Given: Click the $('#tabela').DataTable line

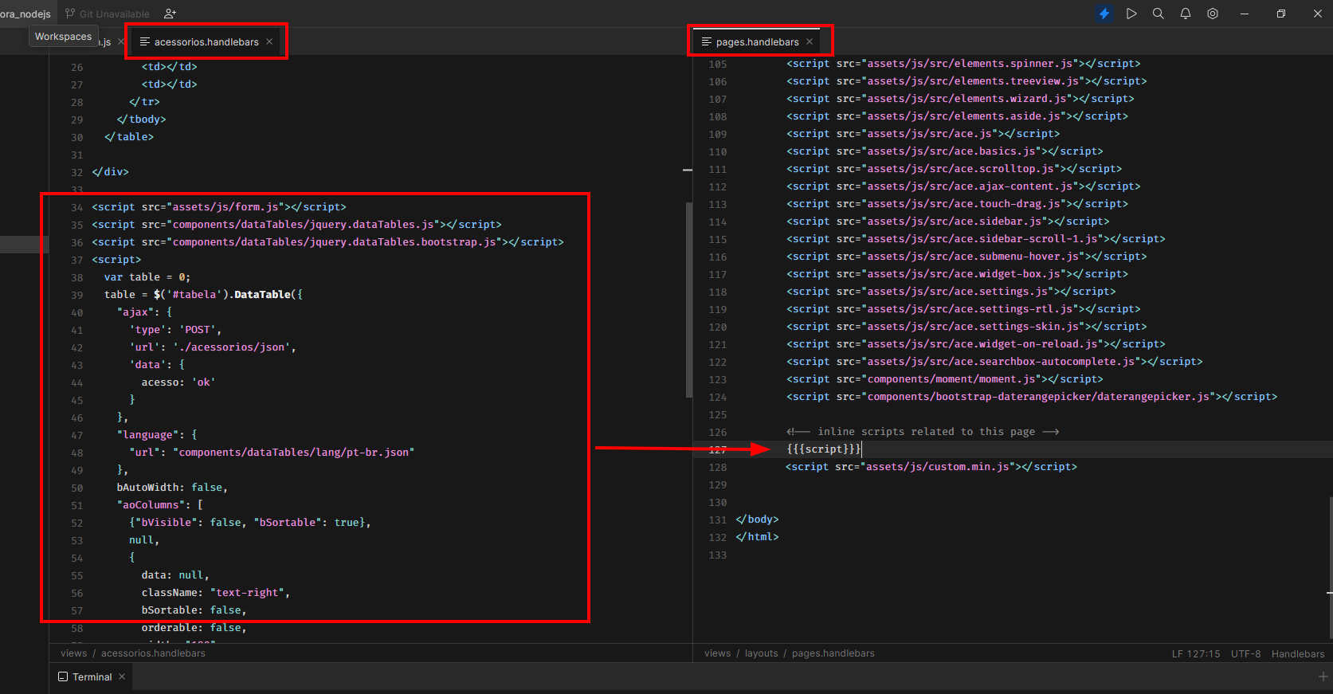Looking at the screenshot, I should click(203, 295).
